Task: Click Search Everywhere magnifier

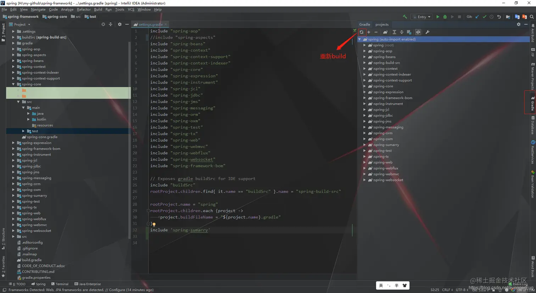Action: (532, 17)
